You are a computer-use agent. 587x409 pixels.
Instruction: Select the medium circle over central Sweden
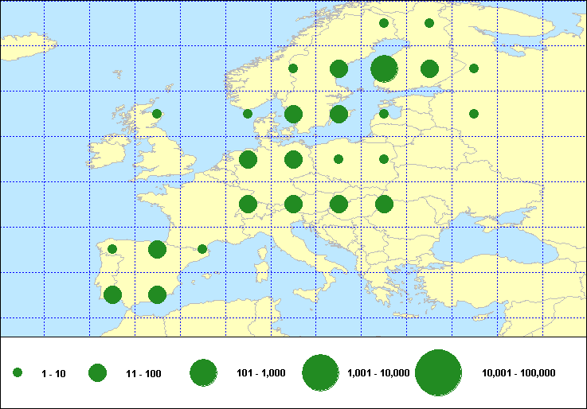click(x=339, y=68)
